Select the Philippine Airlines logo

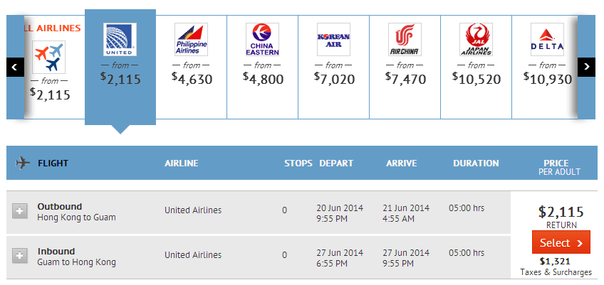pyautogui.click(x=191, y=39)
